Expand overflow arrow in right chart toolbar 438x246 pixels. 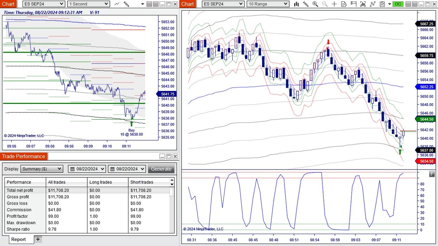(x=389, y=4)
